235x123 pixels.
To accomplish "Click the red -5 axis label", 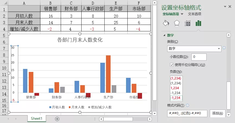I will [13, 100].
